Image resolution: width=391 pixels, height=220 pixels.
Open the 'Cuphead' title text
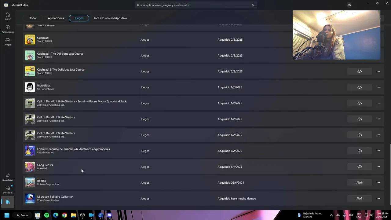tap(43, 38)
